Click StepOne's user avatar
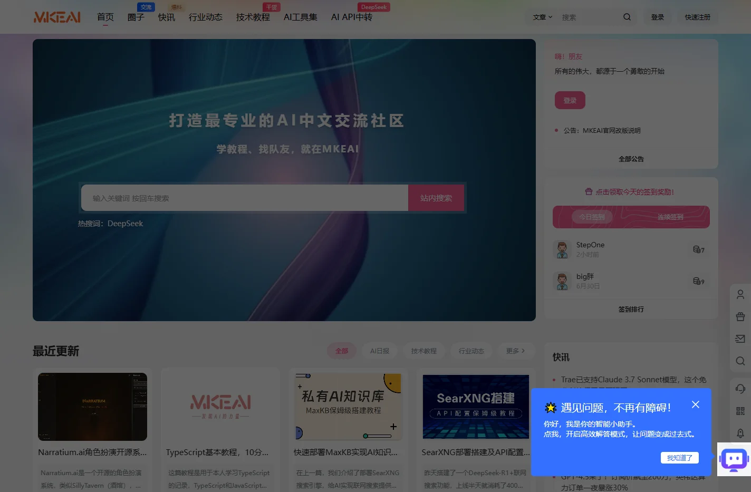Viewport: 751px width, 492px height. point(562,249)
